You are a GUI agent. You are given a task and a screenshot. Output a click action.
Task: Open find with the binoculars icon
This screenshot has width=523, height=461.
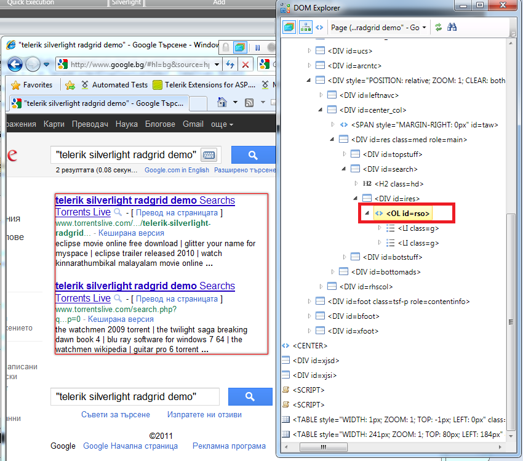pos(452,27)
